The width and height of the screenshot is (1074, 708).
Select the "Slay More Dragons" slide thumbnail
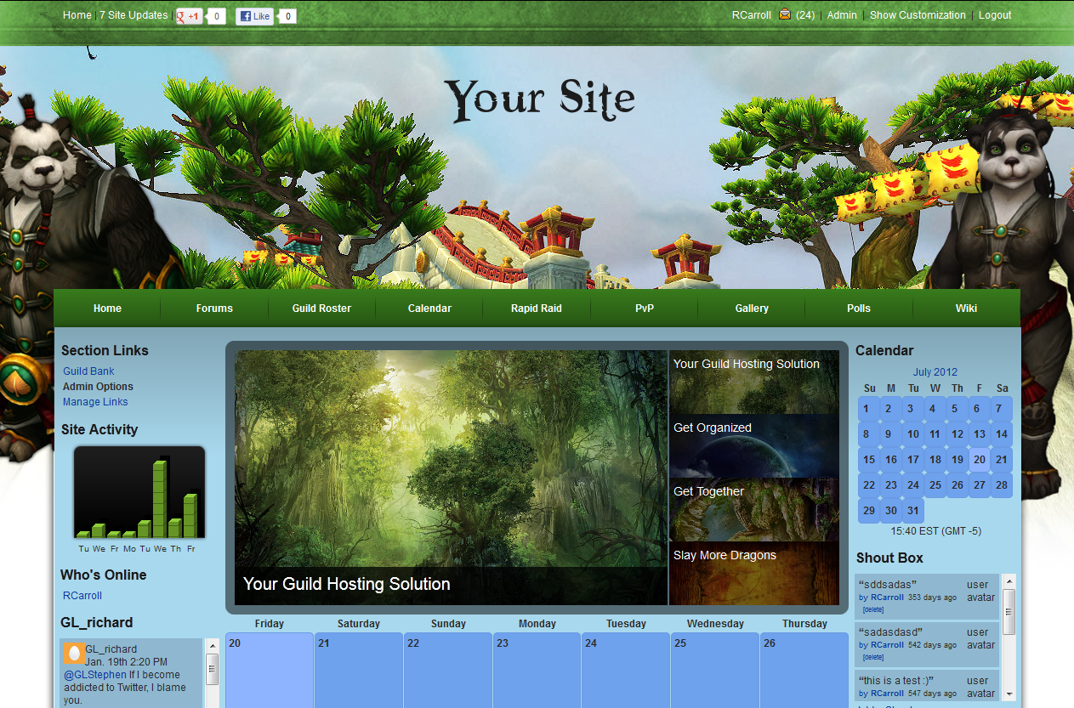754,574
